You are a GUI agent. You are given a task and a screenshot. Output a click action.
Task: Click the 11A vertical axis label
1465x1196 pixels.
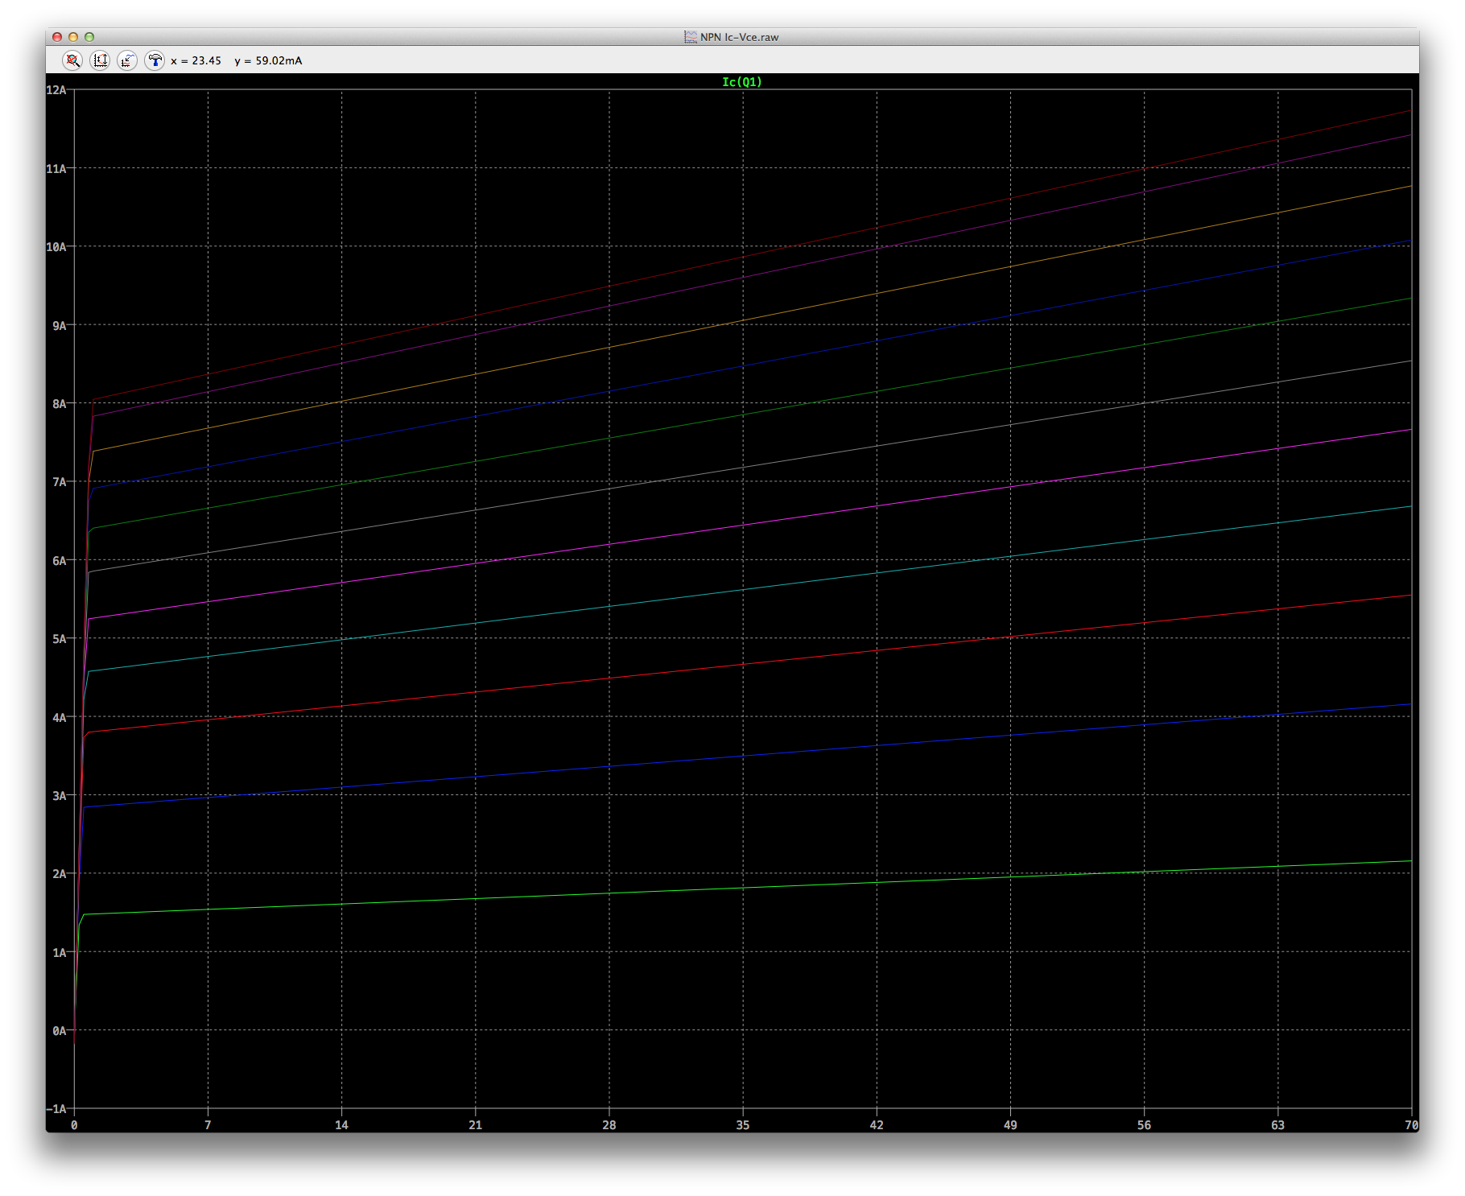tap(56, 169)
